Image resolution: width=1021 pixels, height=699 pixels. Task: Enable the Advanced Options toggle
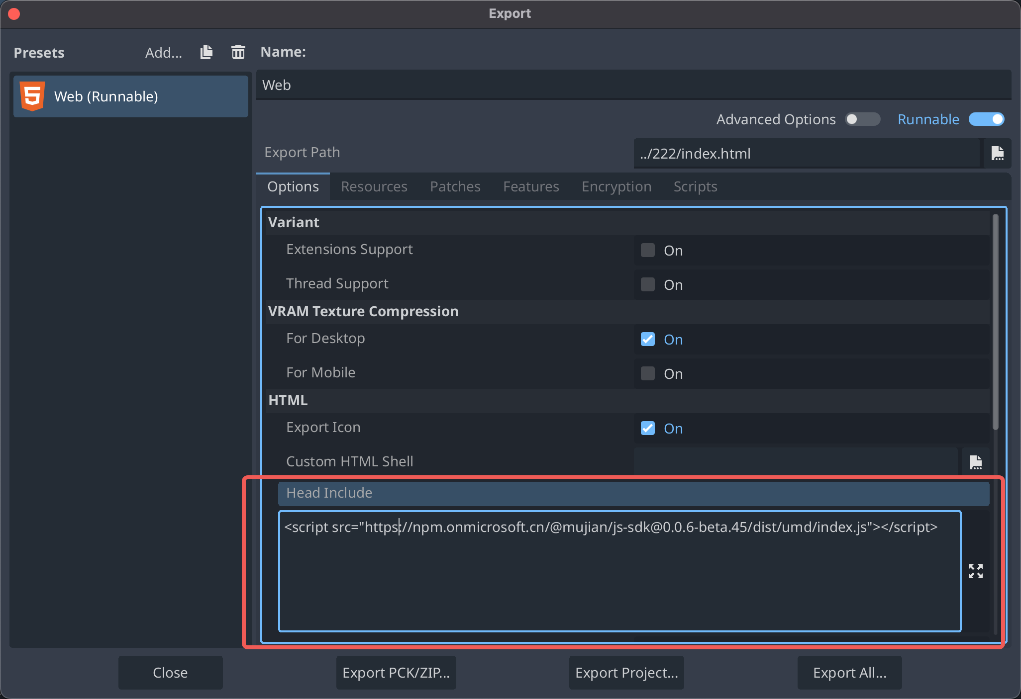coord(862,119)
